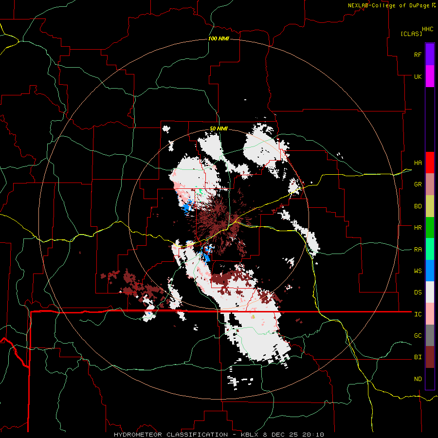
Task: Click the RF purple legend swatch
Action: (430, 55)
